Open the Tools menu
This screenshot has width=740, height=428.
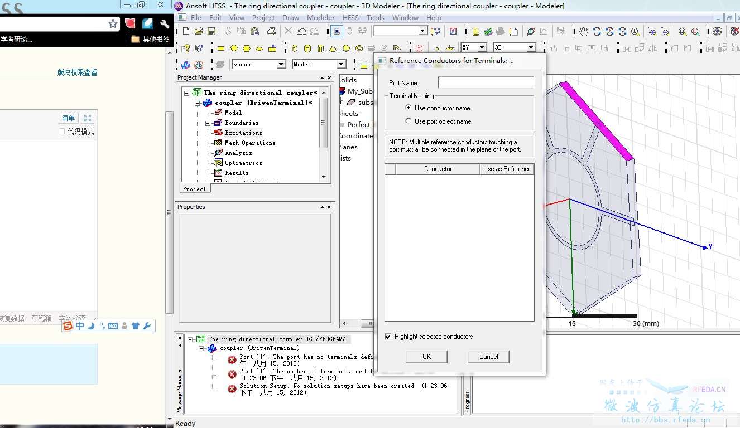click(x=376, y=18)
